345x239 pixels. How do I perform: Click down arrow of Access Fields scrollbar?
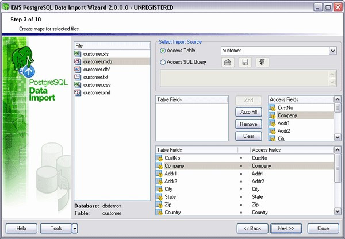coord(338,137)
